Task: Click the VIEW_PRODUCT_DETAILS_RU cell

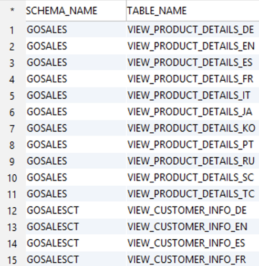Action: [x=193, y=161]
